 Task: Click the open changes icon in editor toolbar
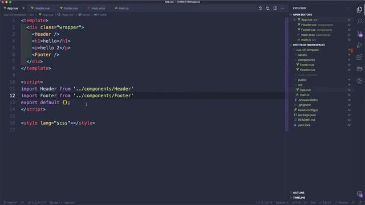[267, 8]
